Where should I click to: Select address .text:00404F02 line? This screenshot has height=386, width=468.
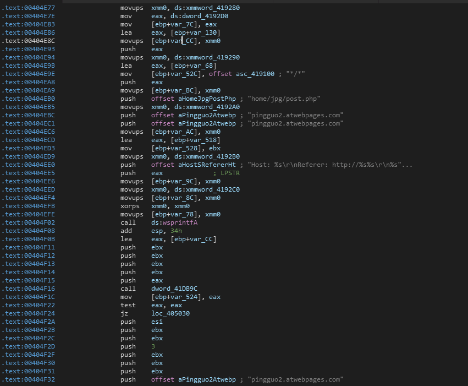coord(29,222)
